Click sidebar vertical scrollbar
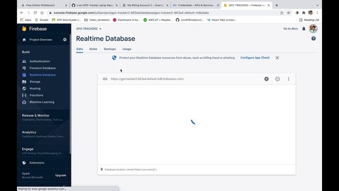The image size is (339, 191). [70, 94]
